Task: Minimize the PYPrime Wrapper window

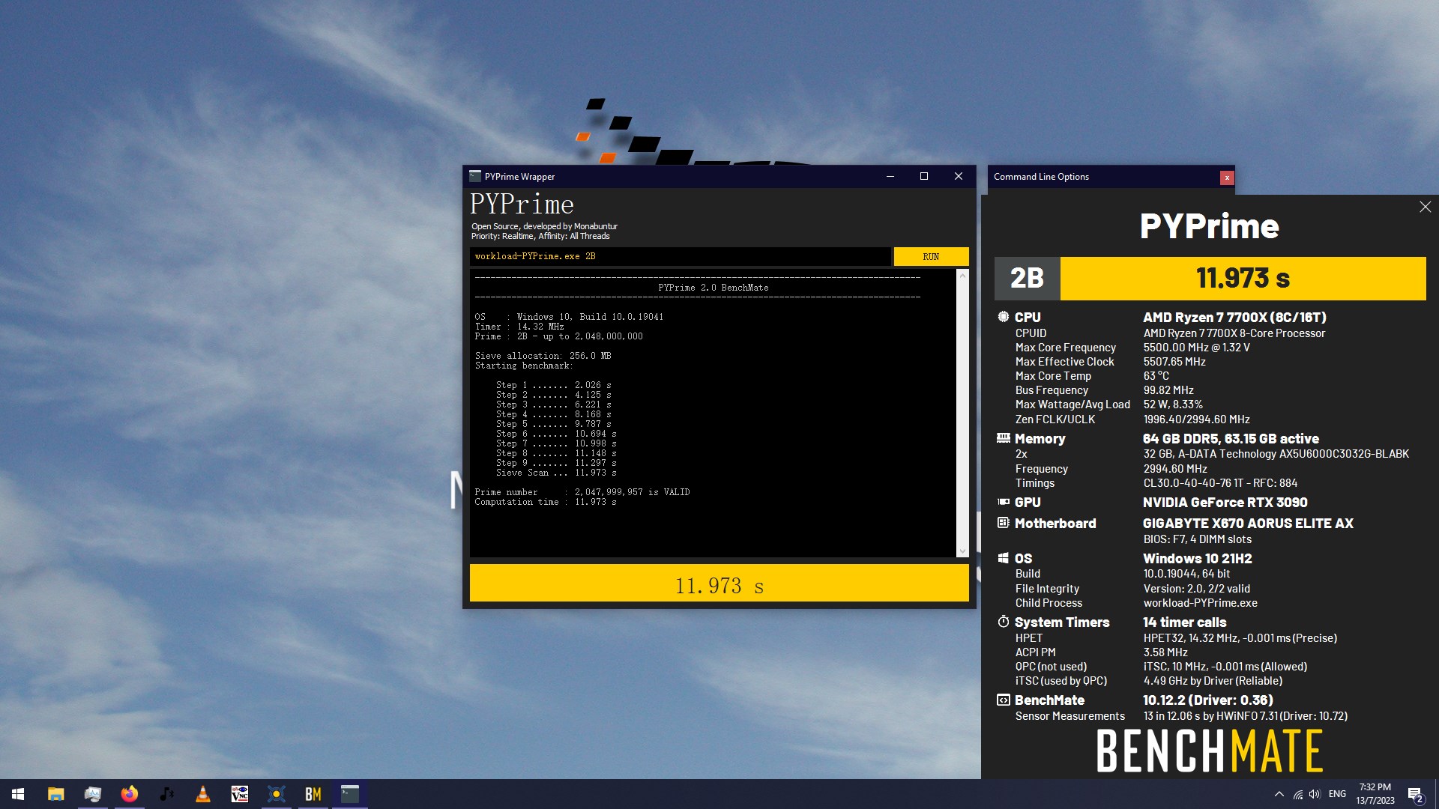Action: click(x=890, y=176)
